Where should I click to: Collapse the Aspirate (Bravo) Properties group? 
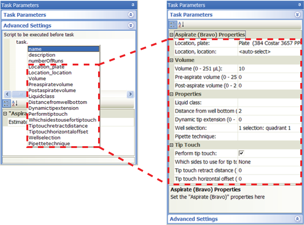(171, 35)
